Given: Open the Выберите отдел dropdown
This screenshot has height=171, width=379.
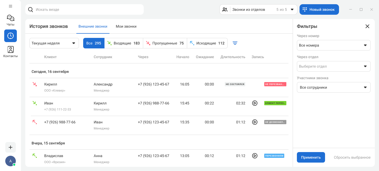Looking at the screenshot, I should coord(333,66).
